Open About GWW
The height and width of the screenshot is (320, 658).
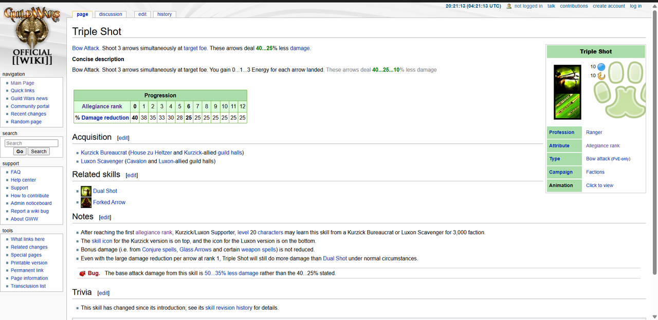point(24,219)
